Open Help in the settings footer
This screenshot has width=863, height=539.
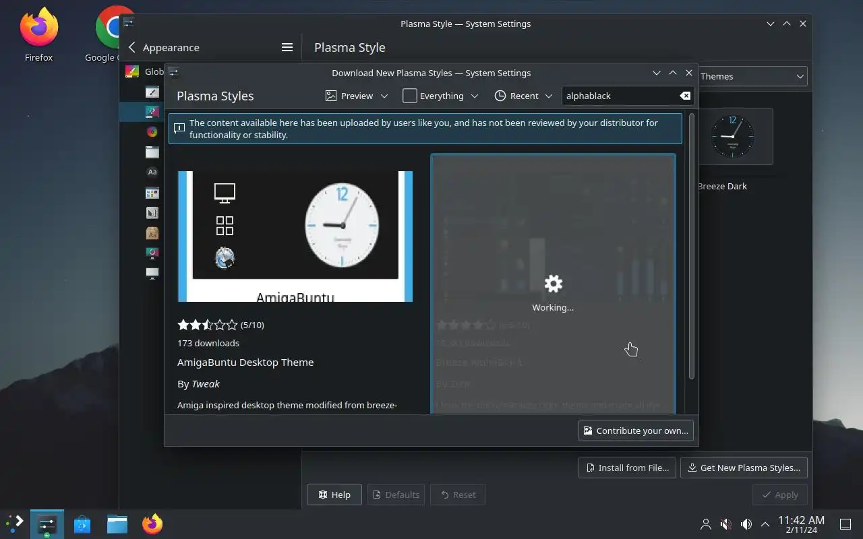click(x=334, y=495)
